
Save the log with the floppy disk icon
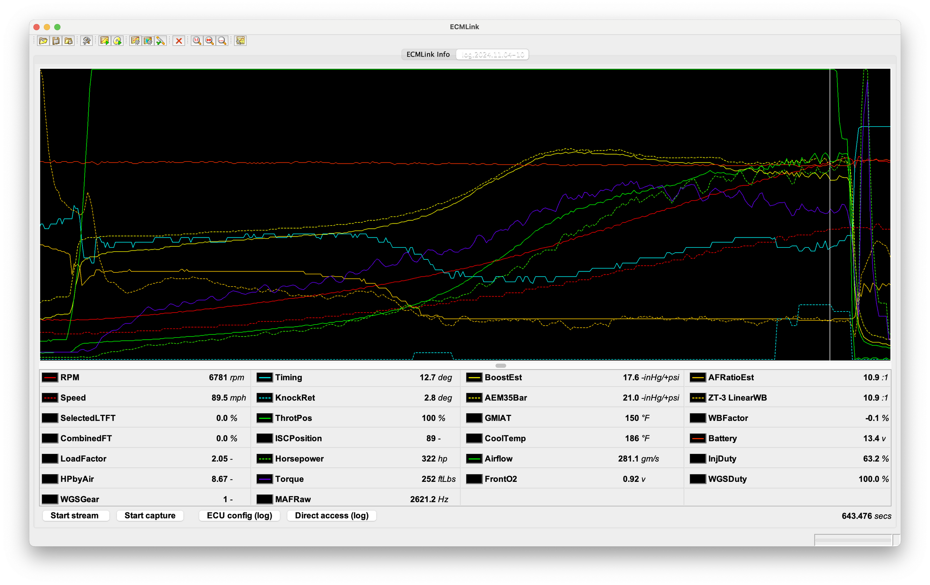coord(56,41)
